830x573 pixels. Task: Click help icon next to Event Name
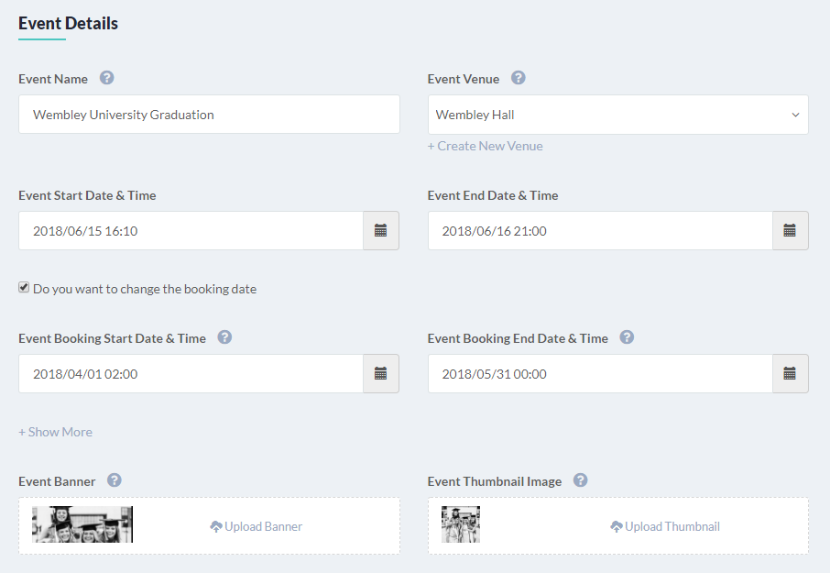click(107, 78)
